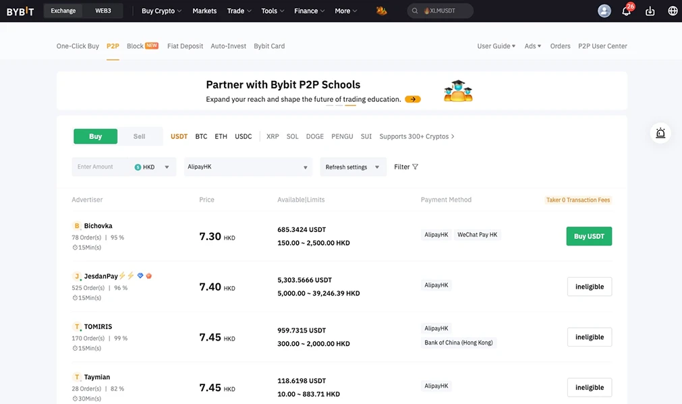
Task: Open the P2P User Center link
Action: click(x=602, y=46)
